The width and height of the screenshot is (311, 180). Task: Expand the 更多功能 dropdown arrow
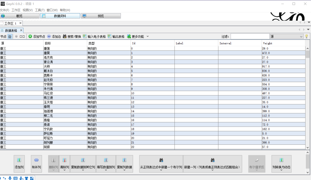coord(147,36)
